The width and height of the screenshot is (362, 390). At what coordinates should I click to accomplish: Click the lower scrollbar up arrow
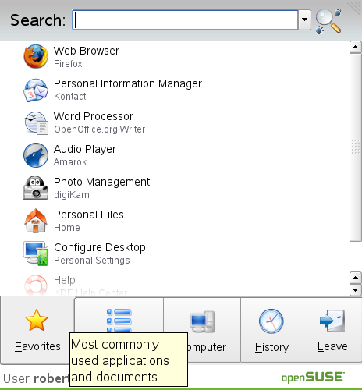pyautogui.click(x=356, y=278)
